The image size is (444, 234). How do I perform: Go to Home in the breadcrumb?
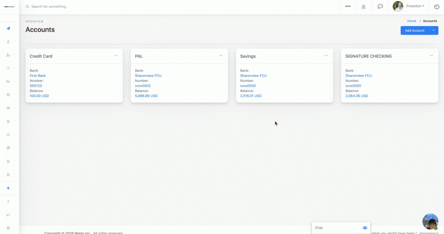412,21
